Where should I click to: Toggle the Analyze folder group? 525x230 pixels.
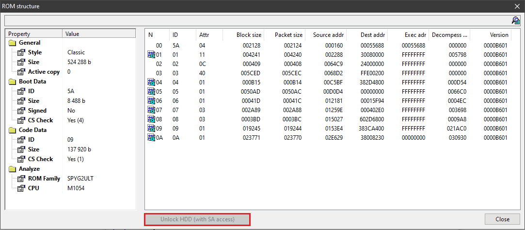12,169
